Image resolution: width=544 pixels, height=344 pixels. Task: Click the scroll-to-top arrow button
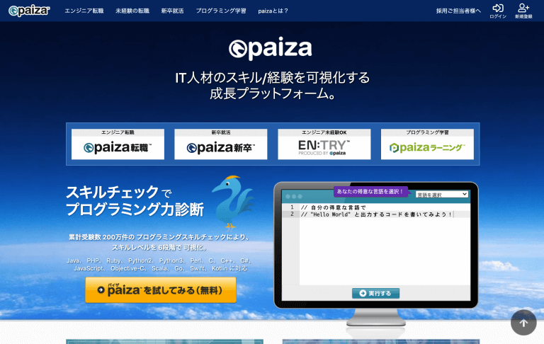coord(523,323)
